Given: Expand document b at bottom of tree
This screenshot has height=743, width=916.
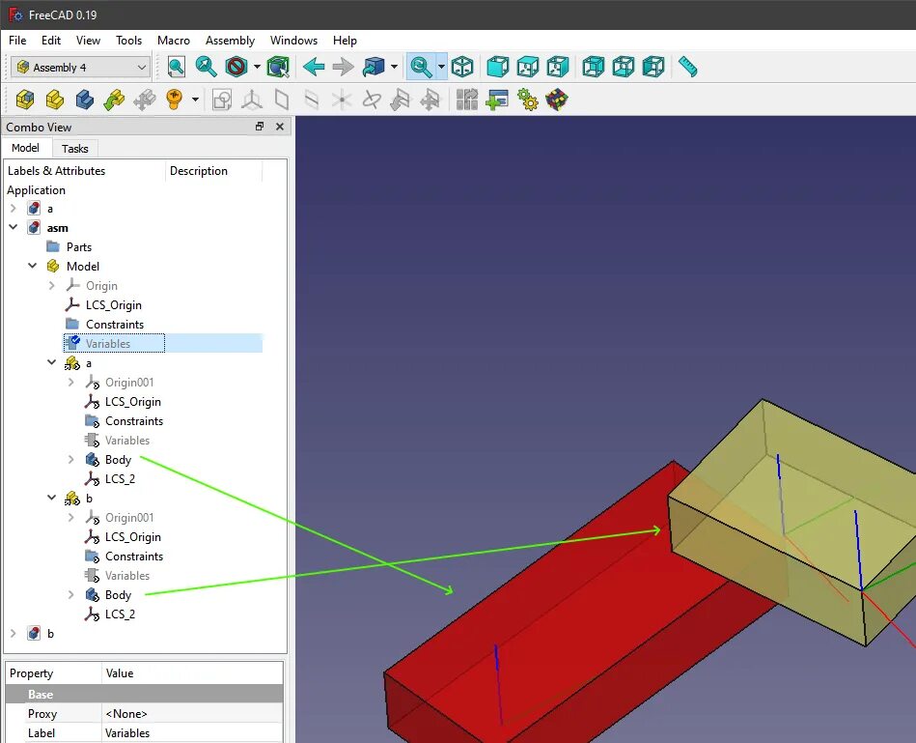Looking at the screenshot, I should click(13, 633).
